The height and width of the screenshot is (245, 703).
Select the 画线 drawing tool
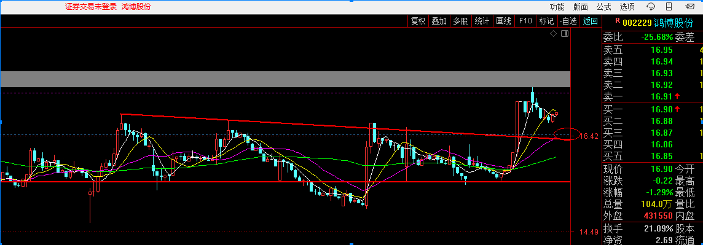coord(504,21)
